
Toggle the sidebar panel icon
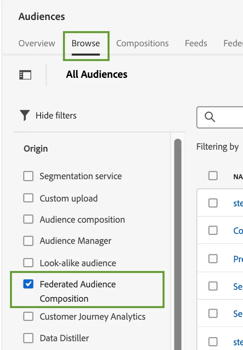click(25, 75)
